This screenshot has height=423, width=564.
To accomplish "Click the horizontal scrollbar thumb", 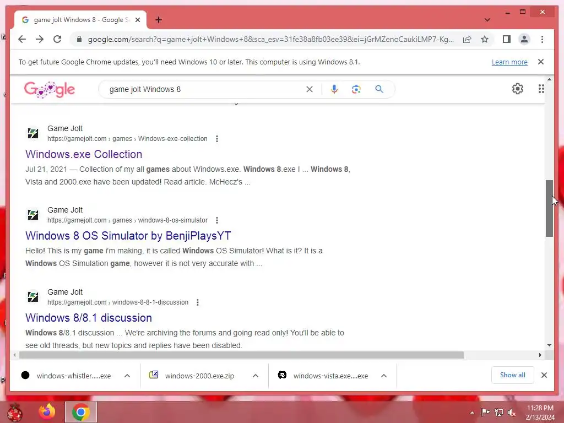I will click(x=241, y=355).
